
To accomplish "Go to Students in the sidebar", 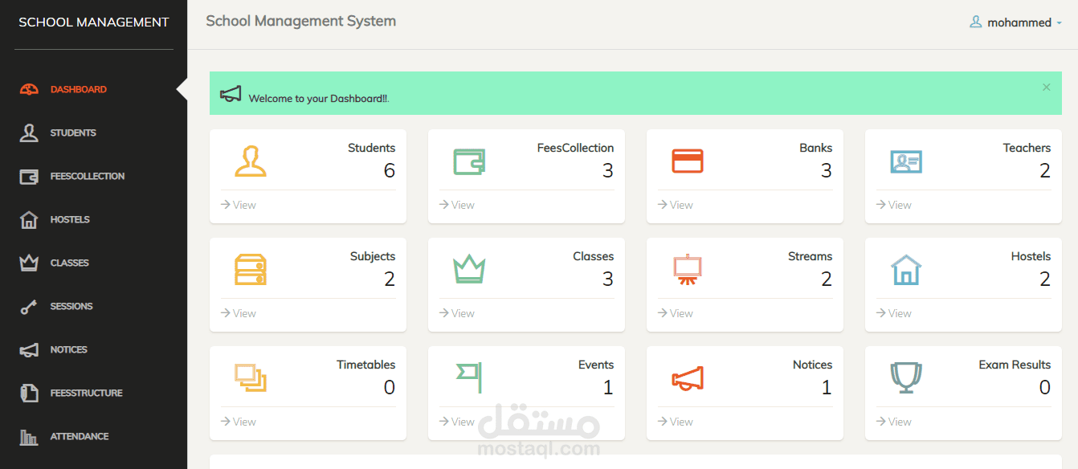I will point(73,133).
